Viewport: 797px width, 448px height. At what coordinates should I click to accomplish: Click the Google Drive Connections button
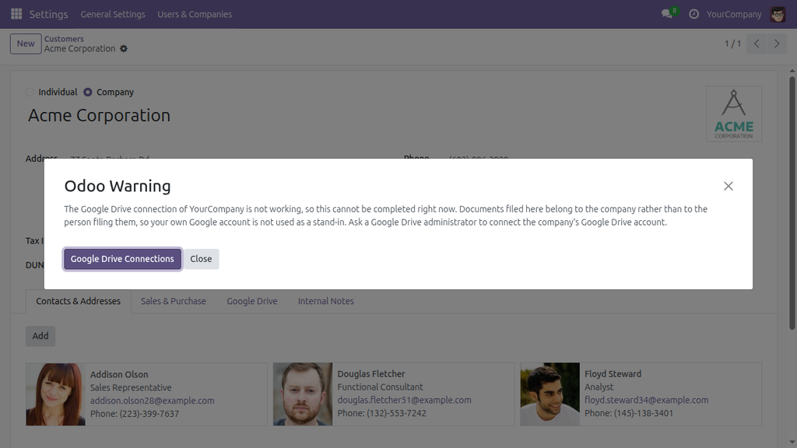tap(122, 259)
